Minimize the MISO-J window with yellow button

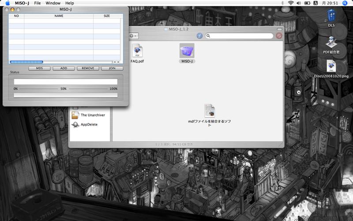(x=12, y=9)
